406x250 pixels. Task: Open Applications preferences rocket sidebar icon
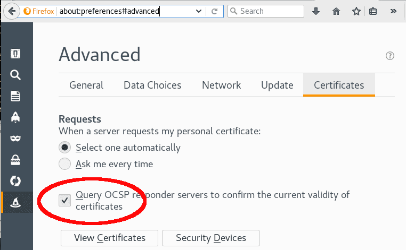click(15, 117)
